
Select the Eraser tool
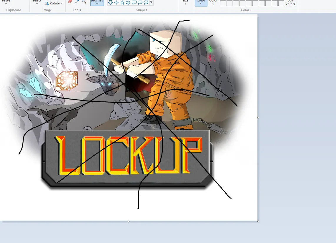[x=70, y=1]
